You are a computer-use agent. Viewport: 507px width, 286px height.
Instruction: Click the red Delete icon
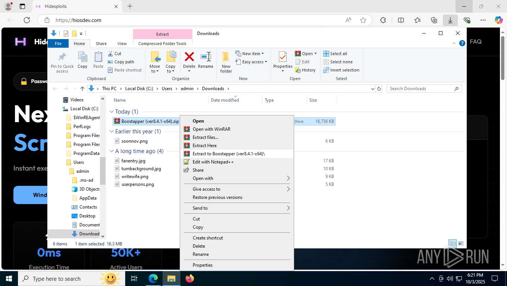(x=189, y=57)
